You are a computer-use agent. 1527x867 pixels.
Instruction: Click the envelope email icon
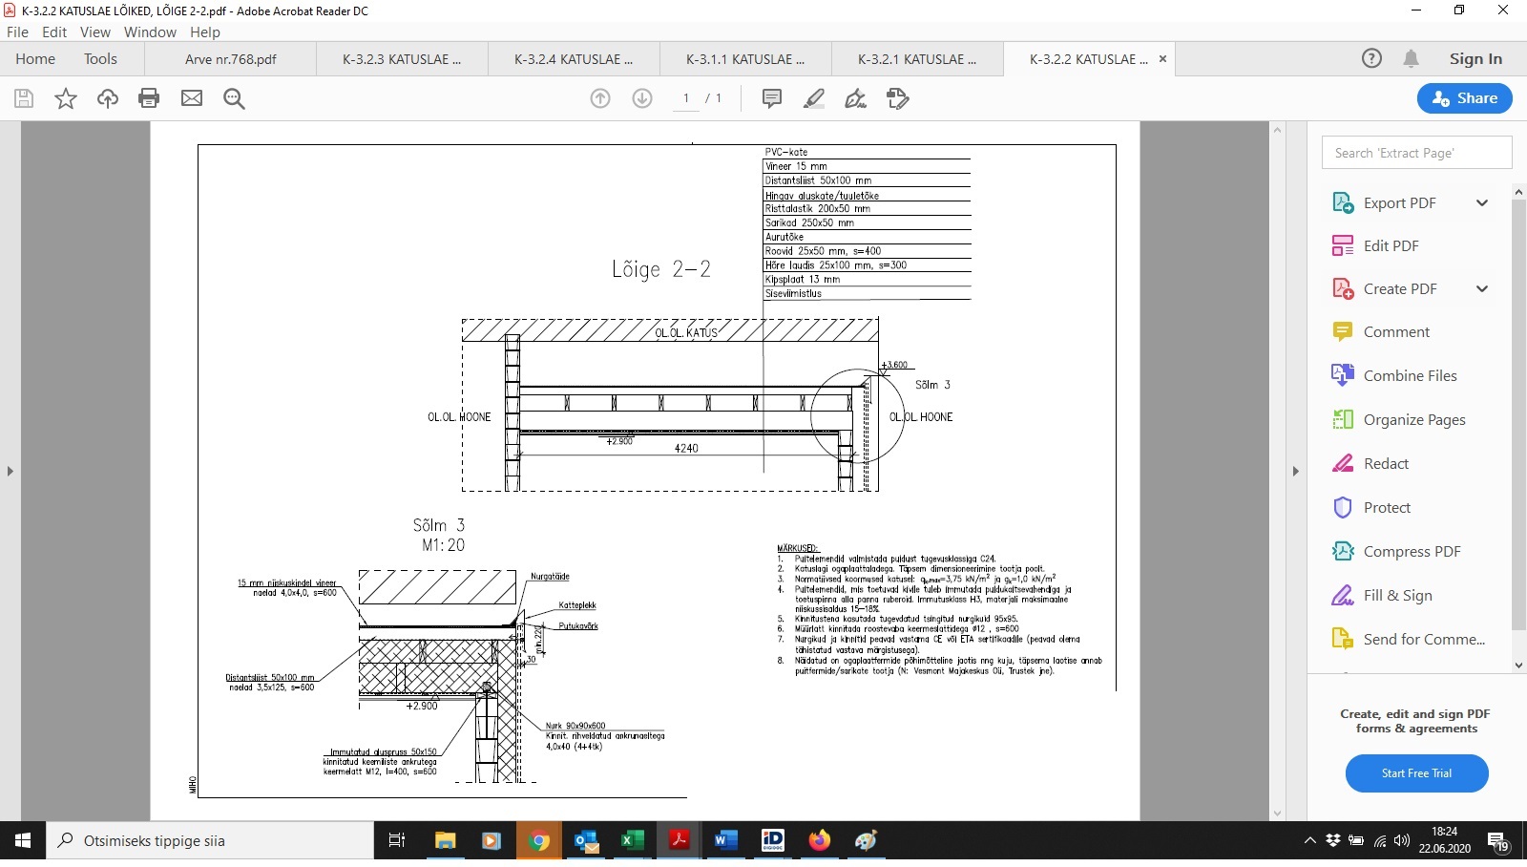coord(192,98)
